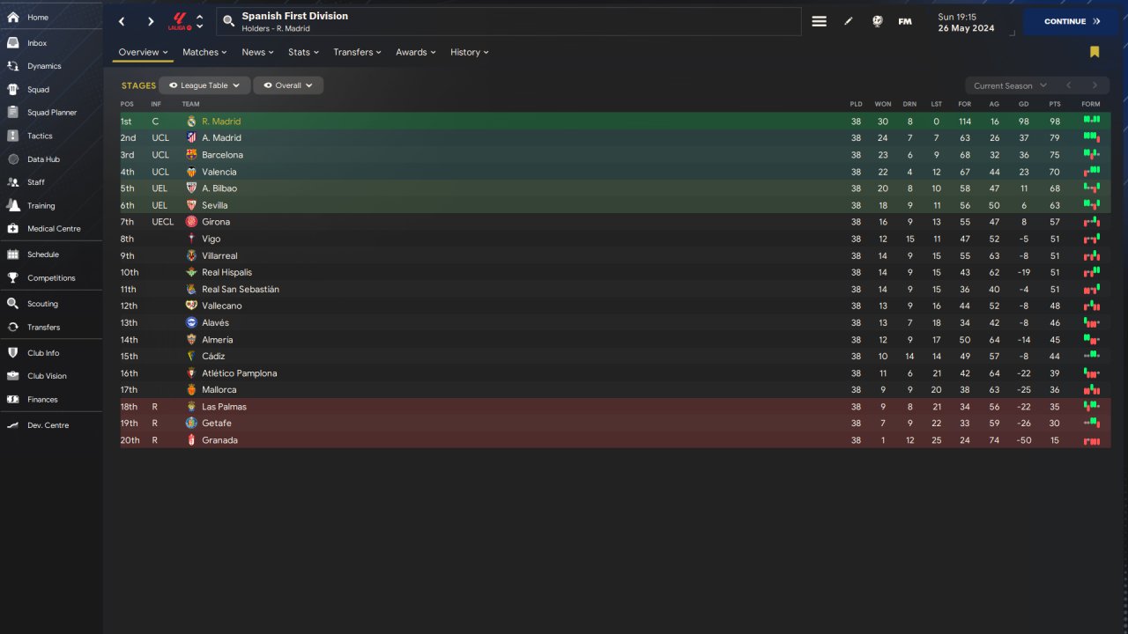Open Competitions in the sidebar
This screenshot has height=634, width=1128.
[51, 278]
